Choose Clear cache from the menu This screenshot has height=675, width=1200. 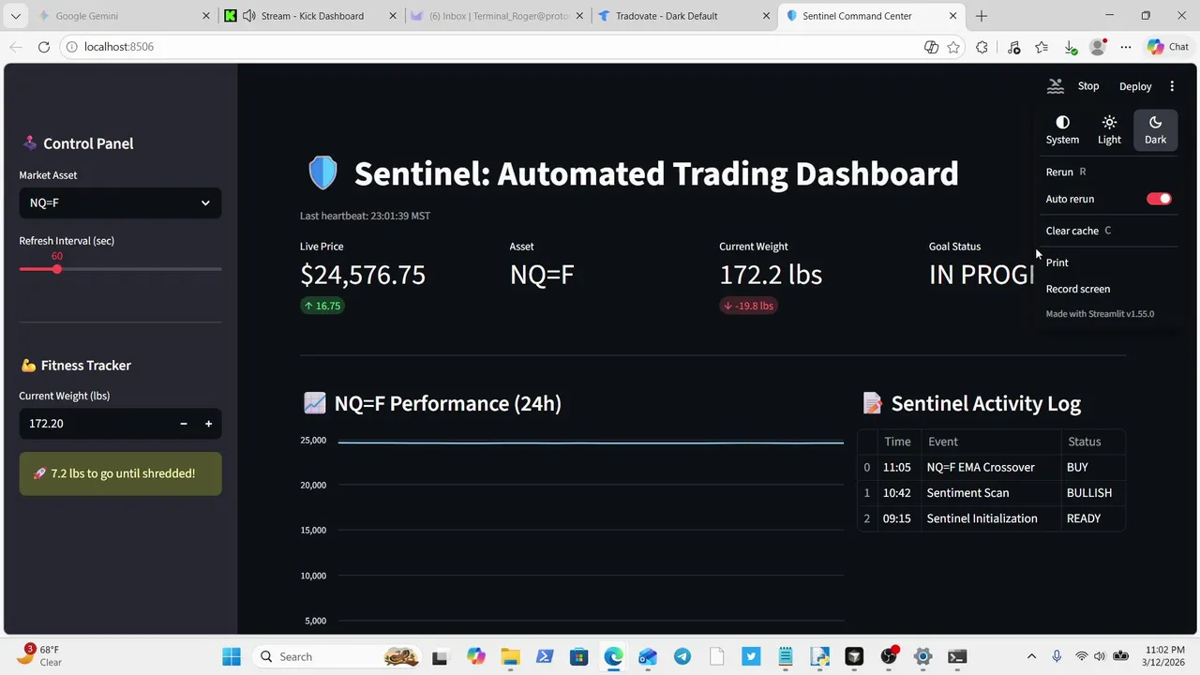[x=1107, y=231]
